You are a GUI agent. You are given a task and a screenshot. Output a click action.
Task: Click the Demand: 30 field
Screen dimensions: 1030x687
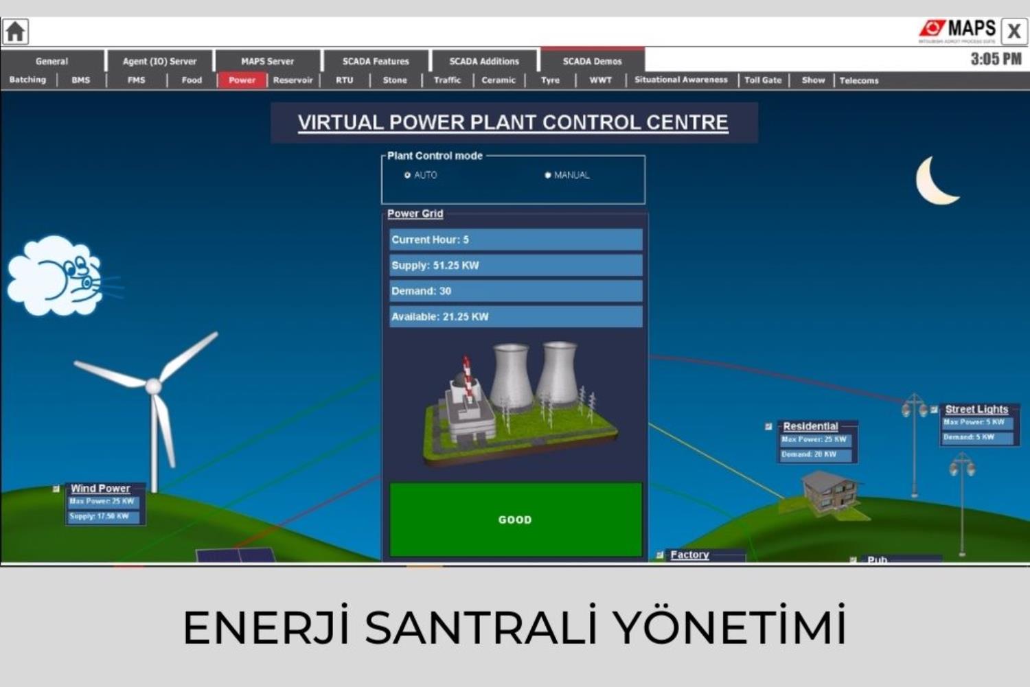516,291
